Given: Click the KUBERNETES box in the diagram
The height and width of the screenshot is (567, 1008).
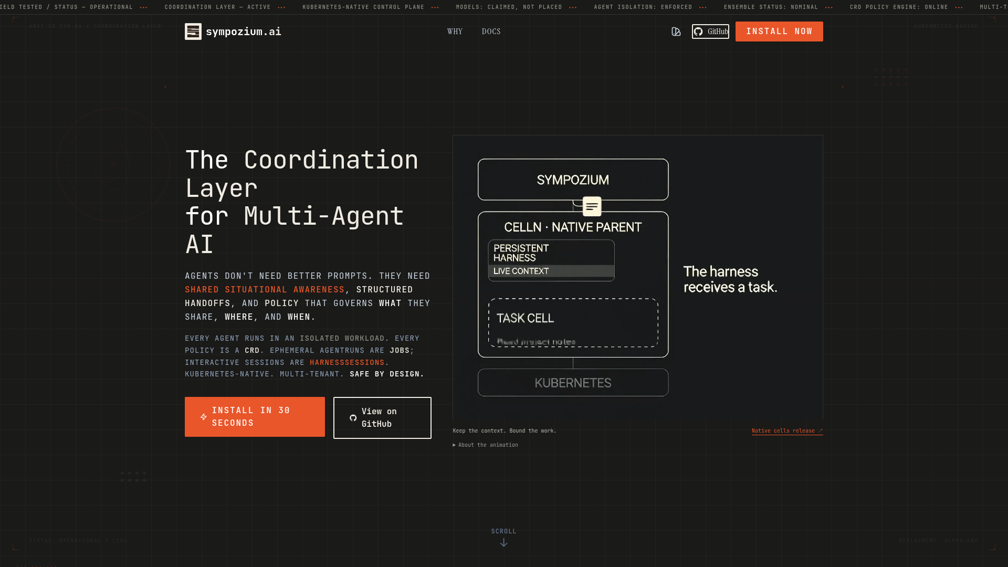Looking at the screenshot, I should 573,383.
